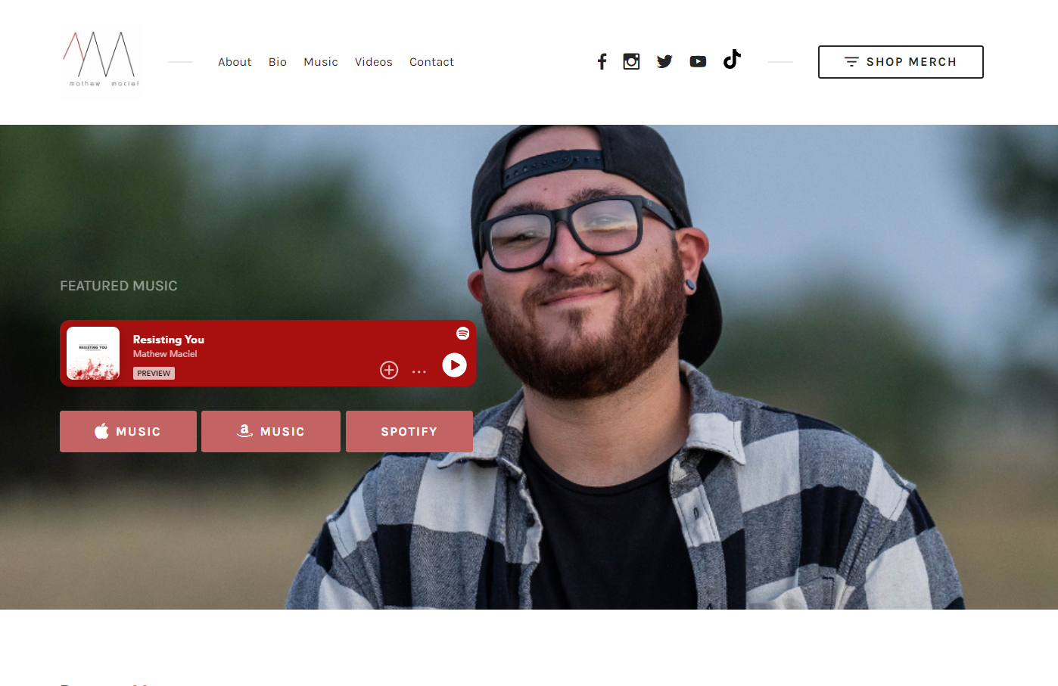The image size is (1058, 686).
Task: Open the TikTok icon in header
Action: point(732,59)
